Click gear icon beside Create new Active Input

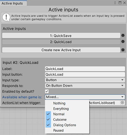tap(123, 50)
